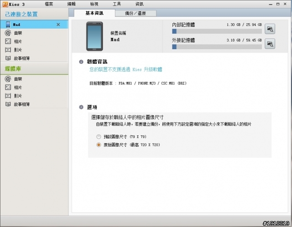
Task: Click the large phone device image
Action: (x=94, y=36)
